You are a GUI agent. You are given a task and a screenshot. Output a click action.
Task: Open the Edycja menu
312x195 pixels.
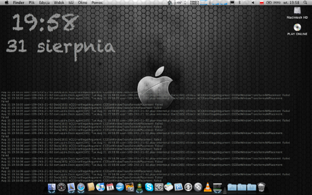point(44,3)
